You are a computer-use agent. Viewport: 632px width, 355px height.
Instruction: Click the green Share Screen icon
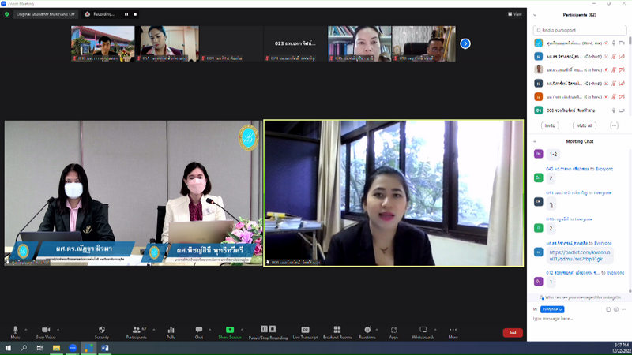tap(229, 330)
